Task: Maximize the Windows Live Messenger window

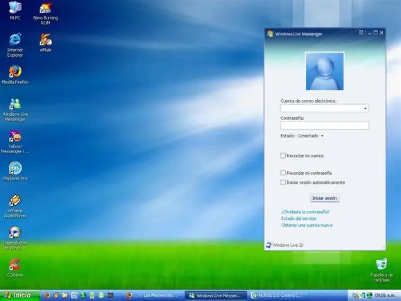Action: (375, 33)
